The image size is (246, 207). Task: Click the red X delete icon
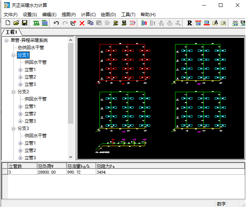point(82,23)
